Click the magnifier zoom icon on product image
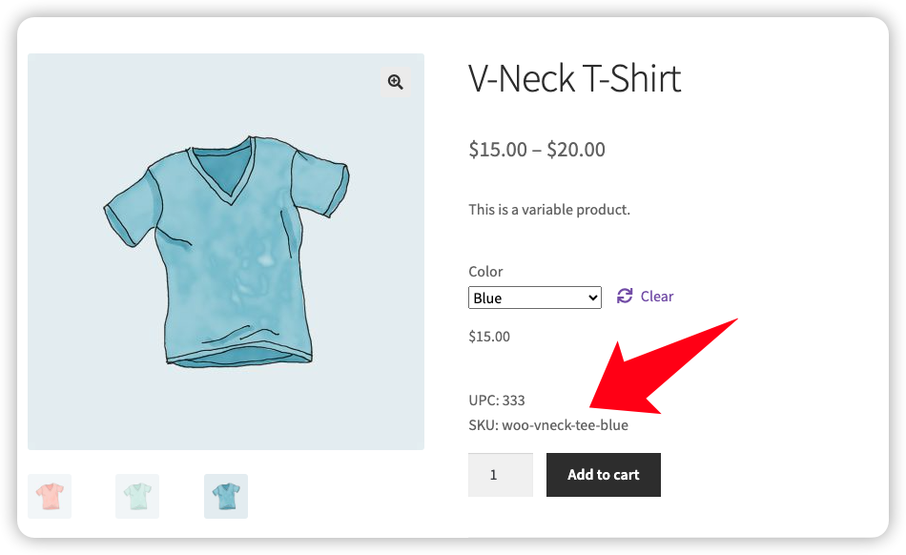906x555 pixels. pos(395,82)
